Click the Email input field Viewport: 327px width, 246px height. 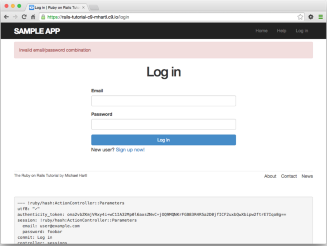coord(163,101)
